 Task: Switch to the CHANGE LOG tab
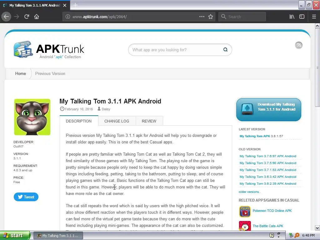coord(117,121)
